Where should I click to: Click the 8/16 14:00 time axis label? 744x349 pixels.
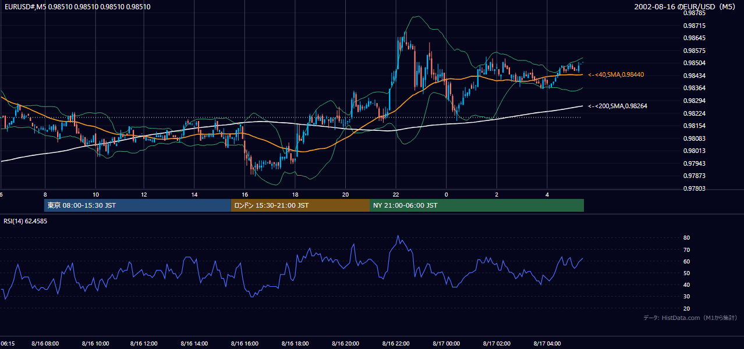point(195,344)
